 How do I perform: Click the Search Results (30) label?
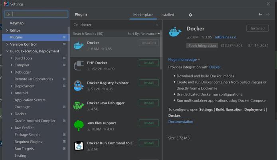(88, 34)
